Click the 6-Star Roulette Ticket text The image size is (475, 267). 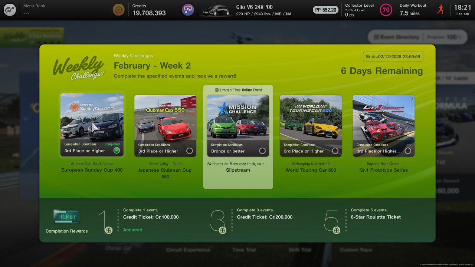coord(376,217)
